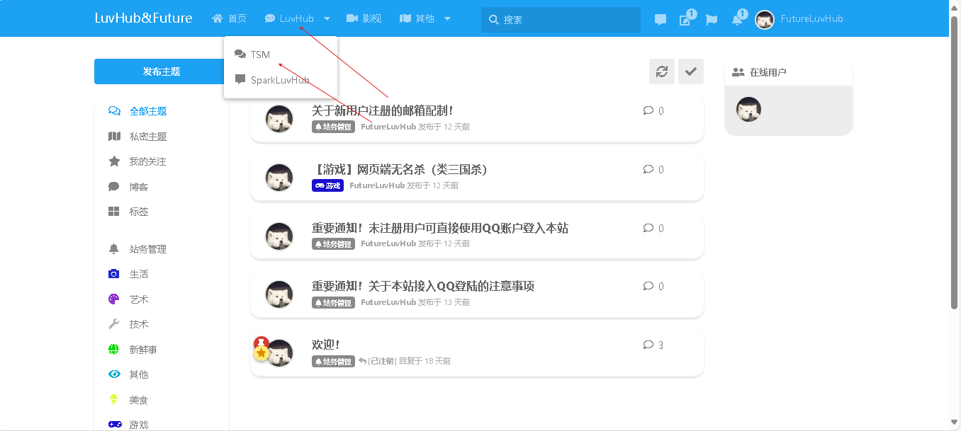Toggle the LuvHub dropdown arrow in navbar

(x=327, y=19)
